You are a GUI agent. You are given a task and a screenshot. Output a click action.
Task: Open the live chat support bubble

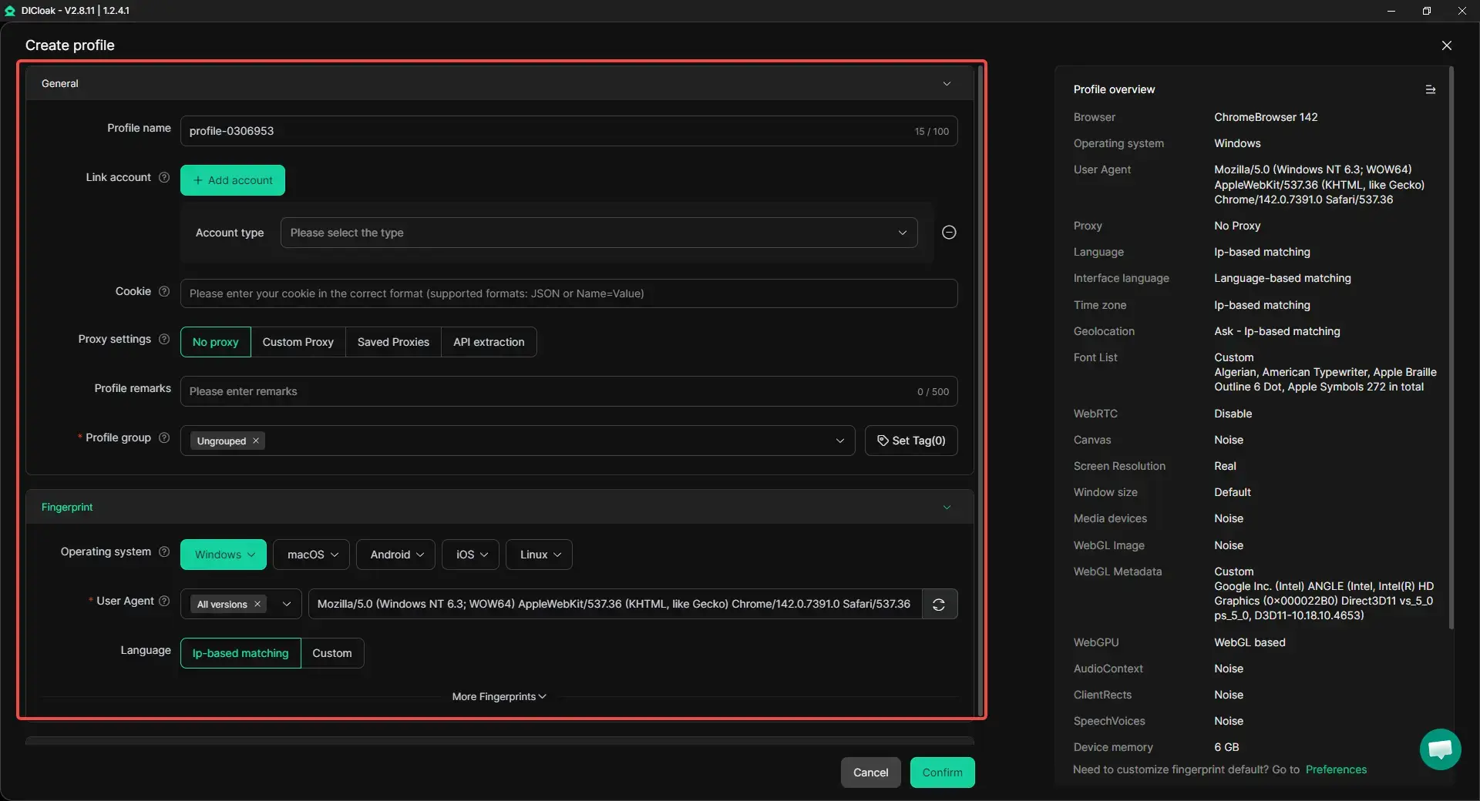pyautogui.click(x=1439, y=749)
